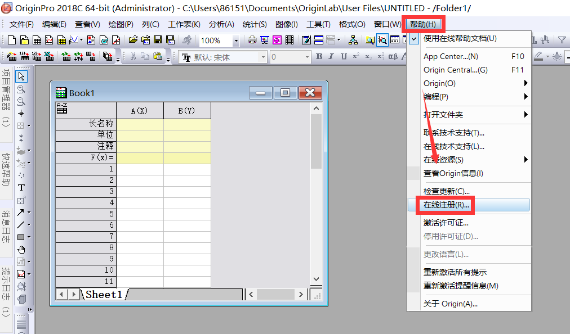Click the sheet tab scroll-left arrow in Book1
This screenshot has width=570, height=334.
click(61, 295)
